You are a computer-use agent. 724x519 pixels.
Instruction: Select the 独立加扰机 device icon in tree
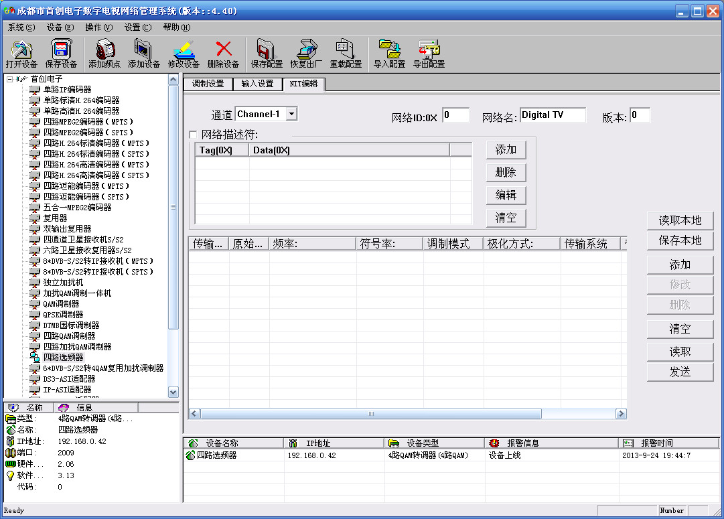pyautogui.click(x=35, y=283)
